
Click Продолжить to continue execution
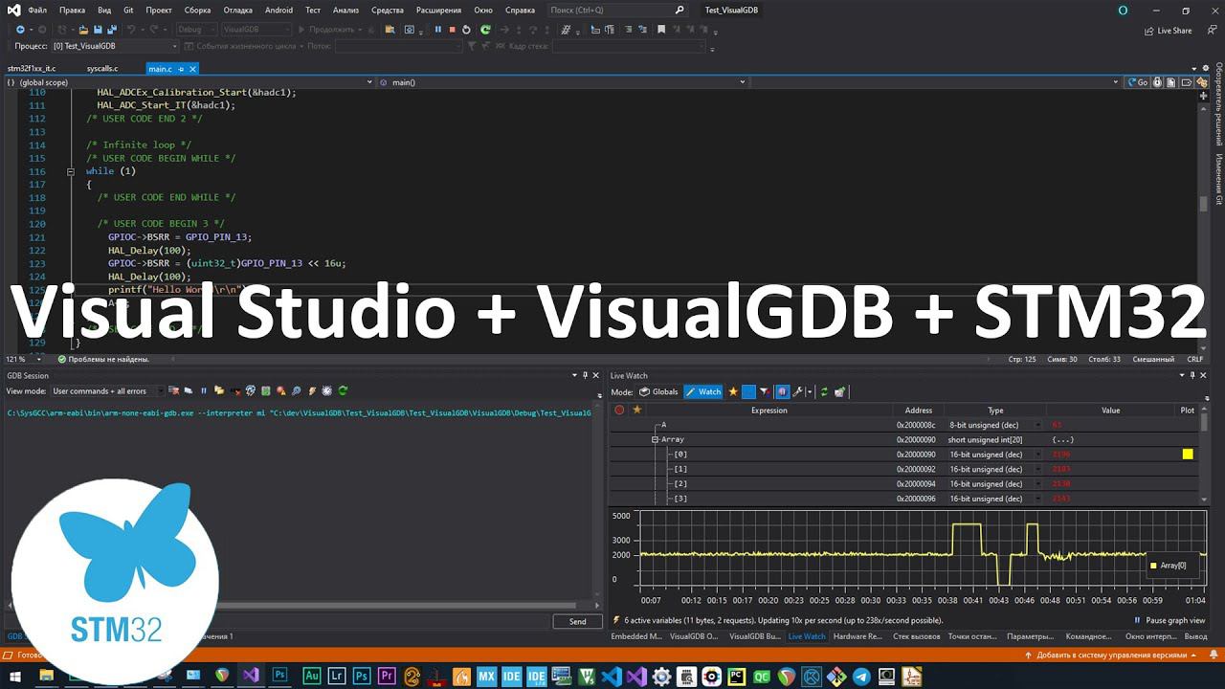pyautogui.click(x=326, y=30)
